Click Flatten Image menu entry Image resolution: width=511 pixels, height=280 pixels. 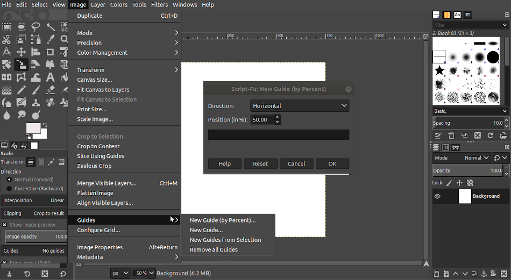coord(95,193)
